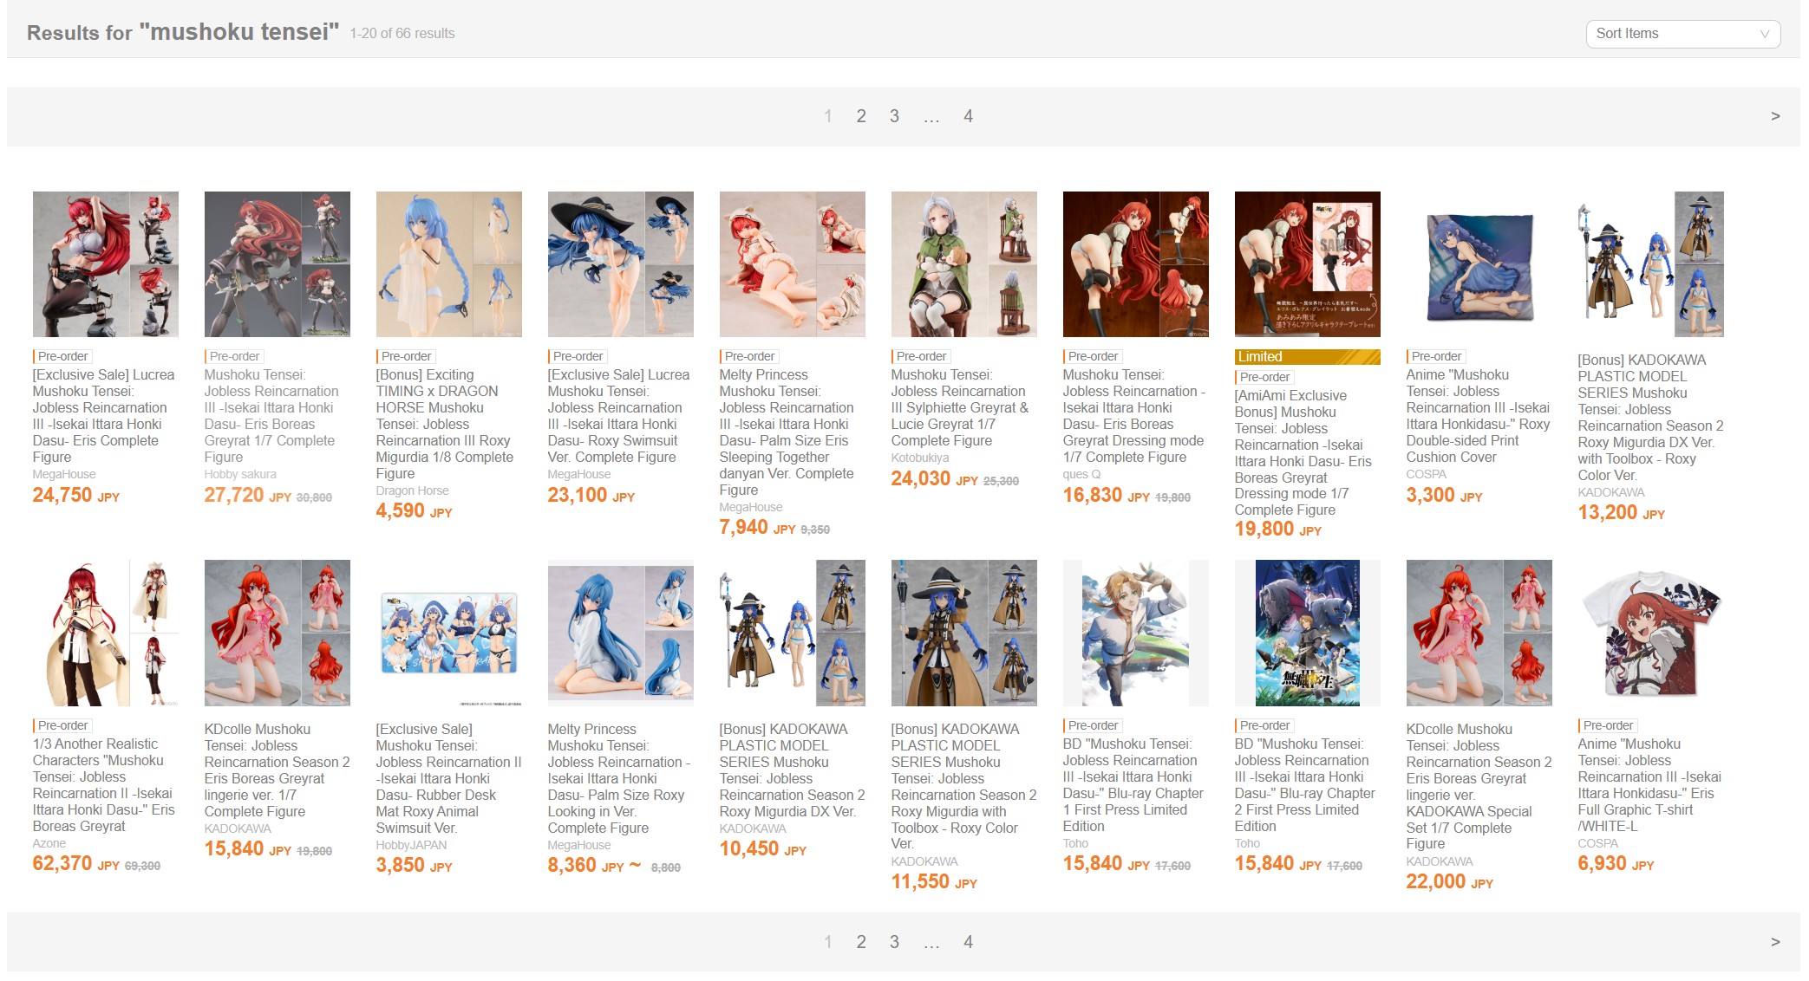This screenshot has height=981, width=1809.
Task: Open title link for Rubber Desk Mat Roxy Animal Swimsuit
Action: click(x=449, y=778)
